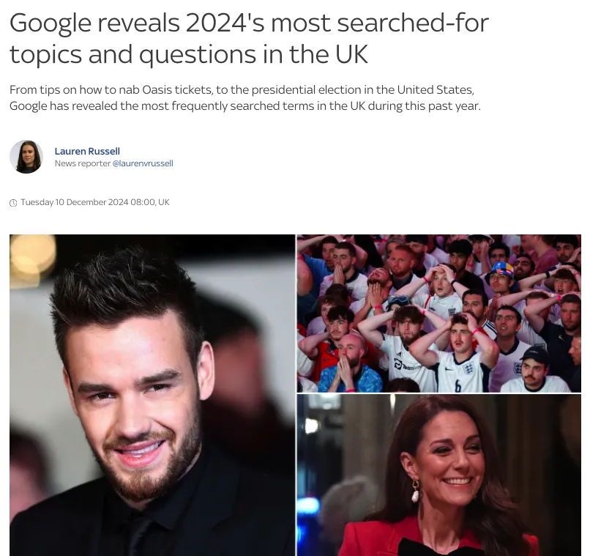Click the word Google in the headline
This screenshot has width=590, height=556.
(x=51, y=23)
